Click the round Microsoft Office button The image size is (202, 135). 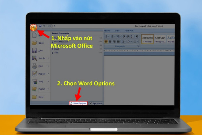tap(33, 28)
